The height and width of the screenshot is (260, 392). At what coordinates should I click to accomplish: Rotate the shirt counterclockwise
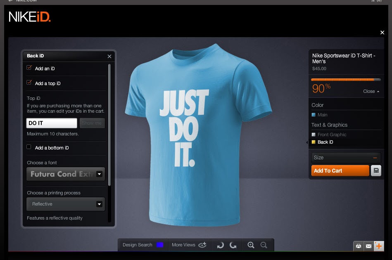233,245
